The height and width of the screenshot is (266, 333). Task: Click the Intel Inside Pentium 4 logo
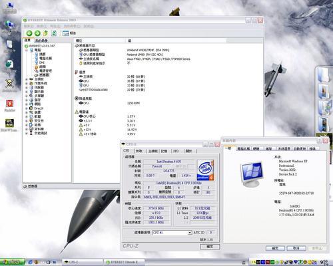[205, 170]
